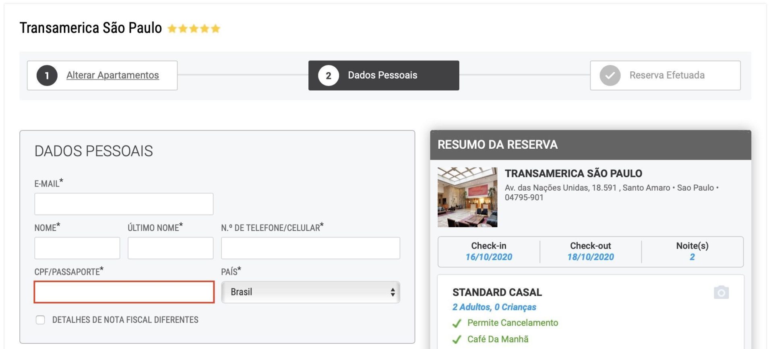Click the Permite Cancelamento green checkmark
Screen dimensions: 773x349
457,323
